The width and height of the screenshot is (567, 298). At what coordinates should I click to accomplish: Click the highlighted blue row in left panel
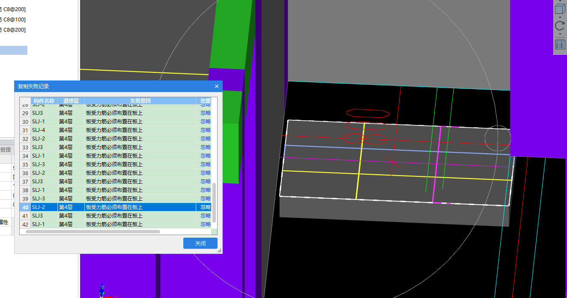click(x=14, y=50)
